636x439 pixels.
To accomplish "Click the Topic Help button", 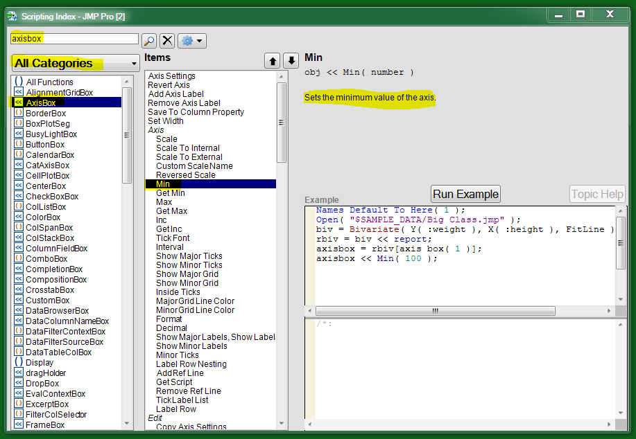I will [597, 194].
